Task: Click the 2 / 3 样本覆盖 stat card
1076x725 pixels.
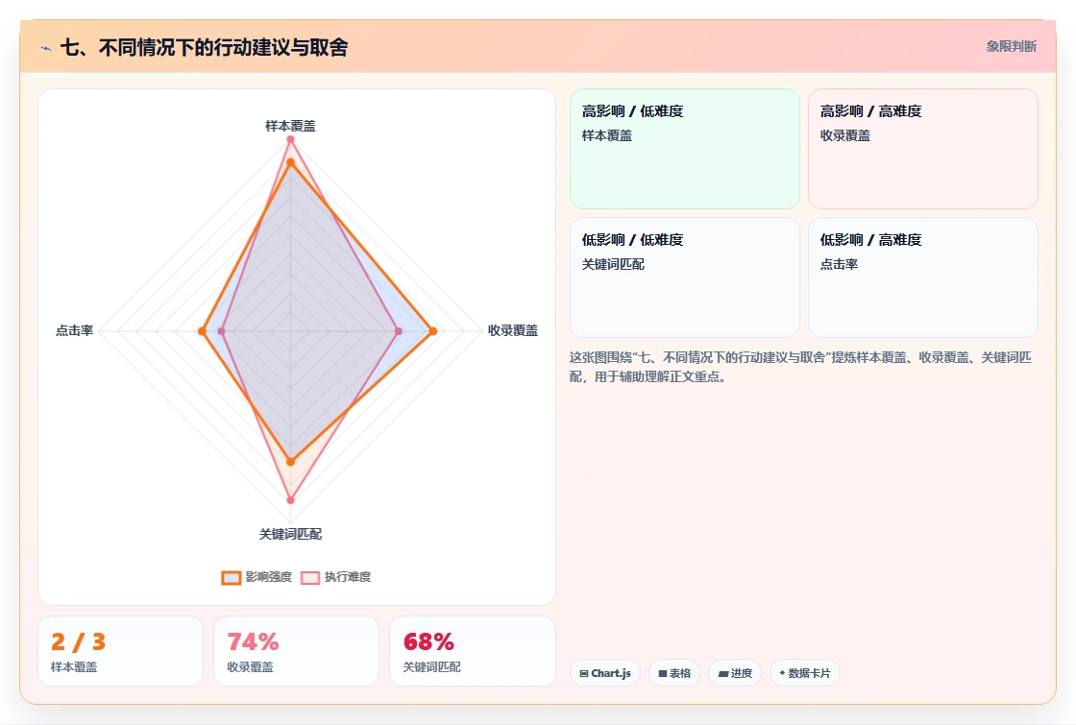Action: click(x=121, y=651)
